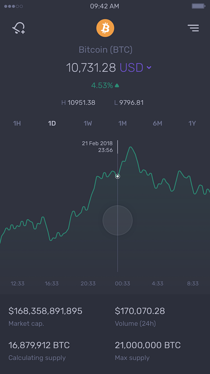This screenshot has width=210, height=374.
Task: Show the 1Y price range
Action: (192, 123)
